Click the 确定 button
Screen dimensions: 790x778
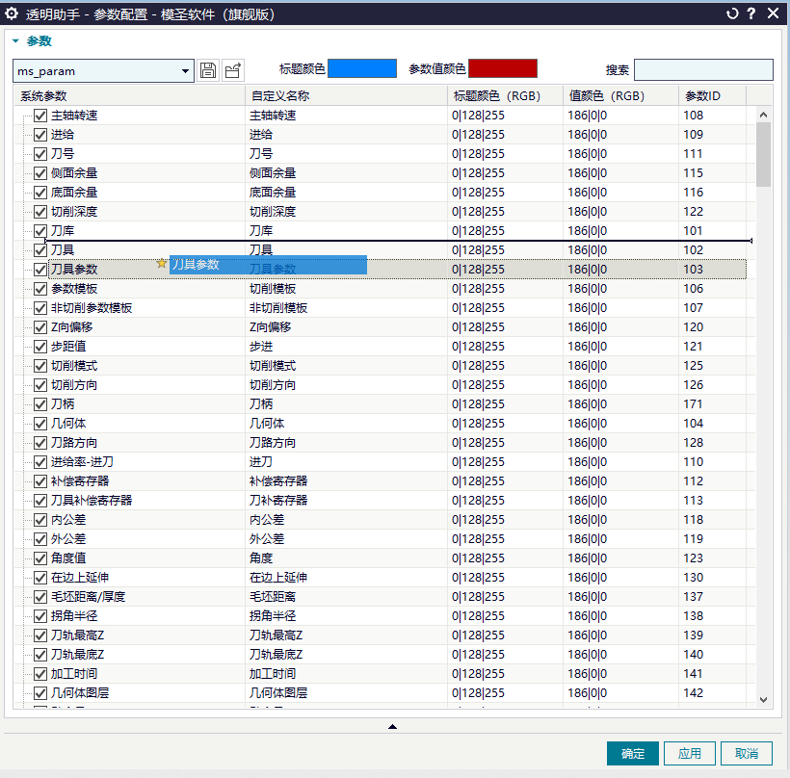point(633,753)
